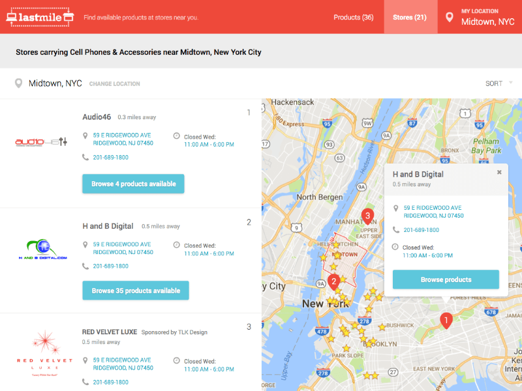Select map marker number 2
This screenshot has height=391, width=522.
[333, 282]
